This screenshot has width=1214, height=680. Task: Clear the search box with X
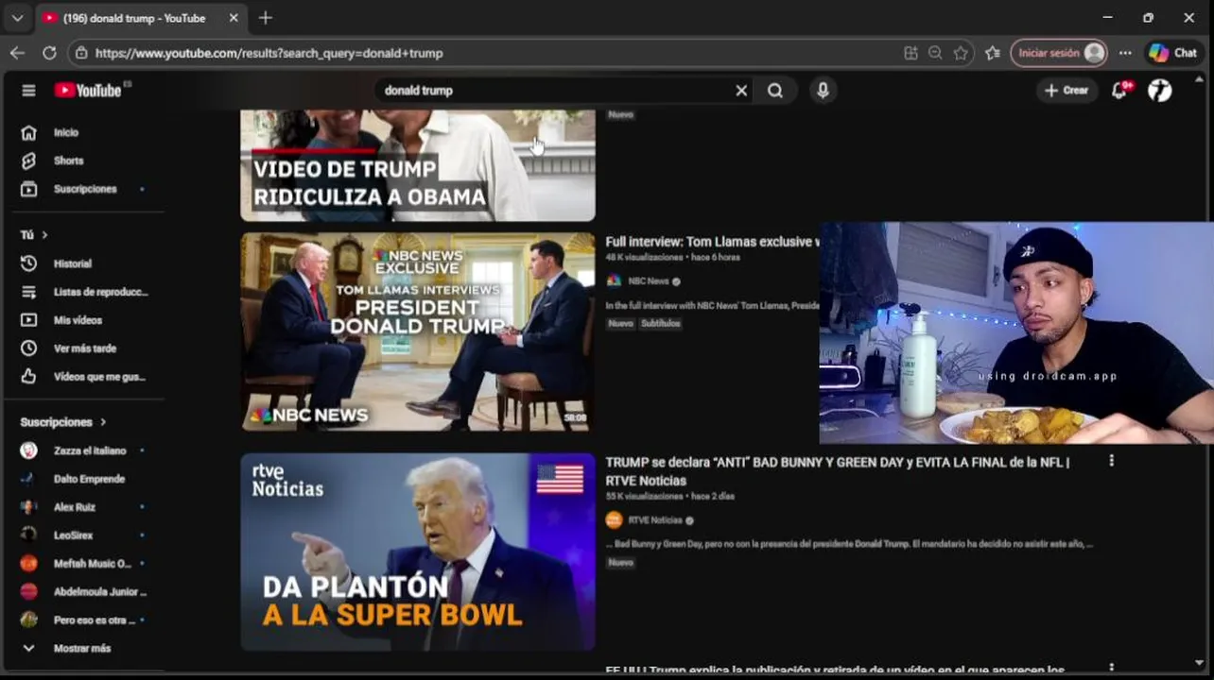pyautogui.click(x=741, y=91)
